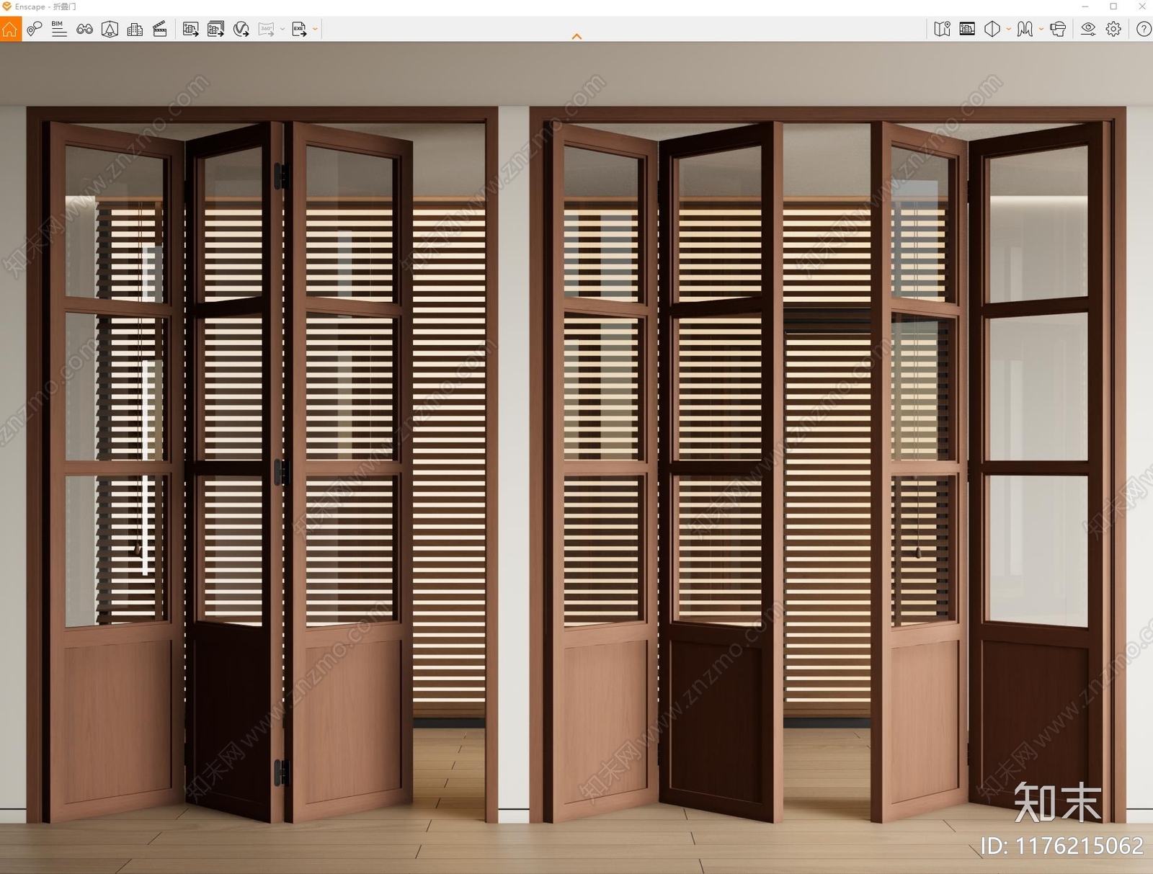Click the rendering style hexagon icon

992,30
